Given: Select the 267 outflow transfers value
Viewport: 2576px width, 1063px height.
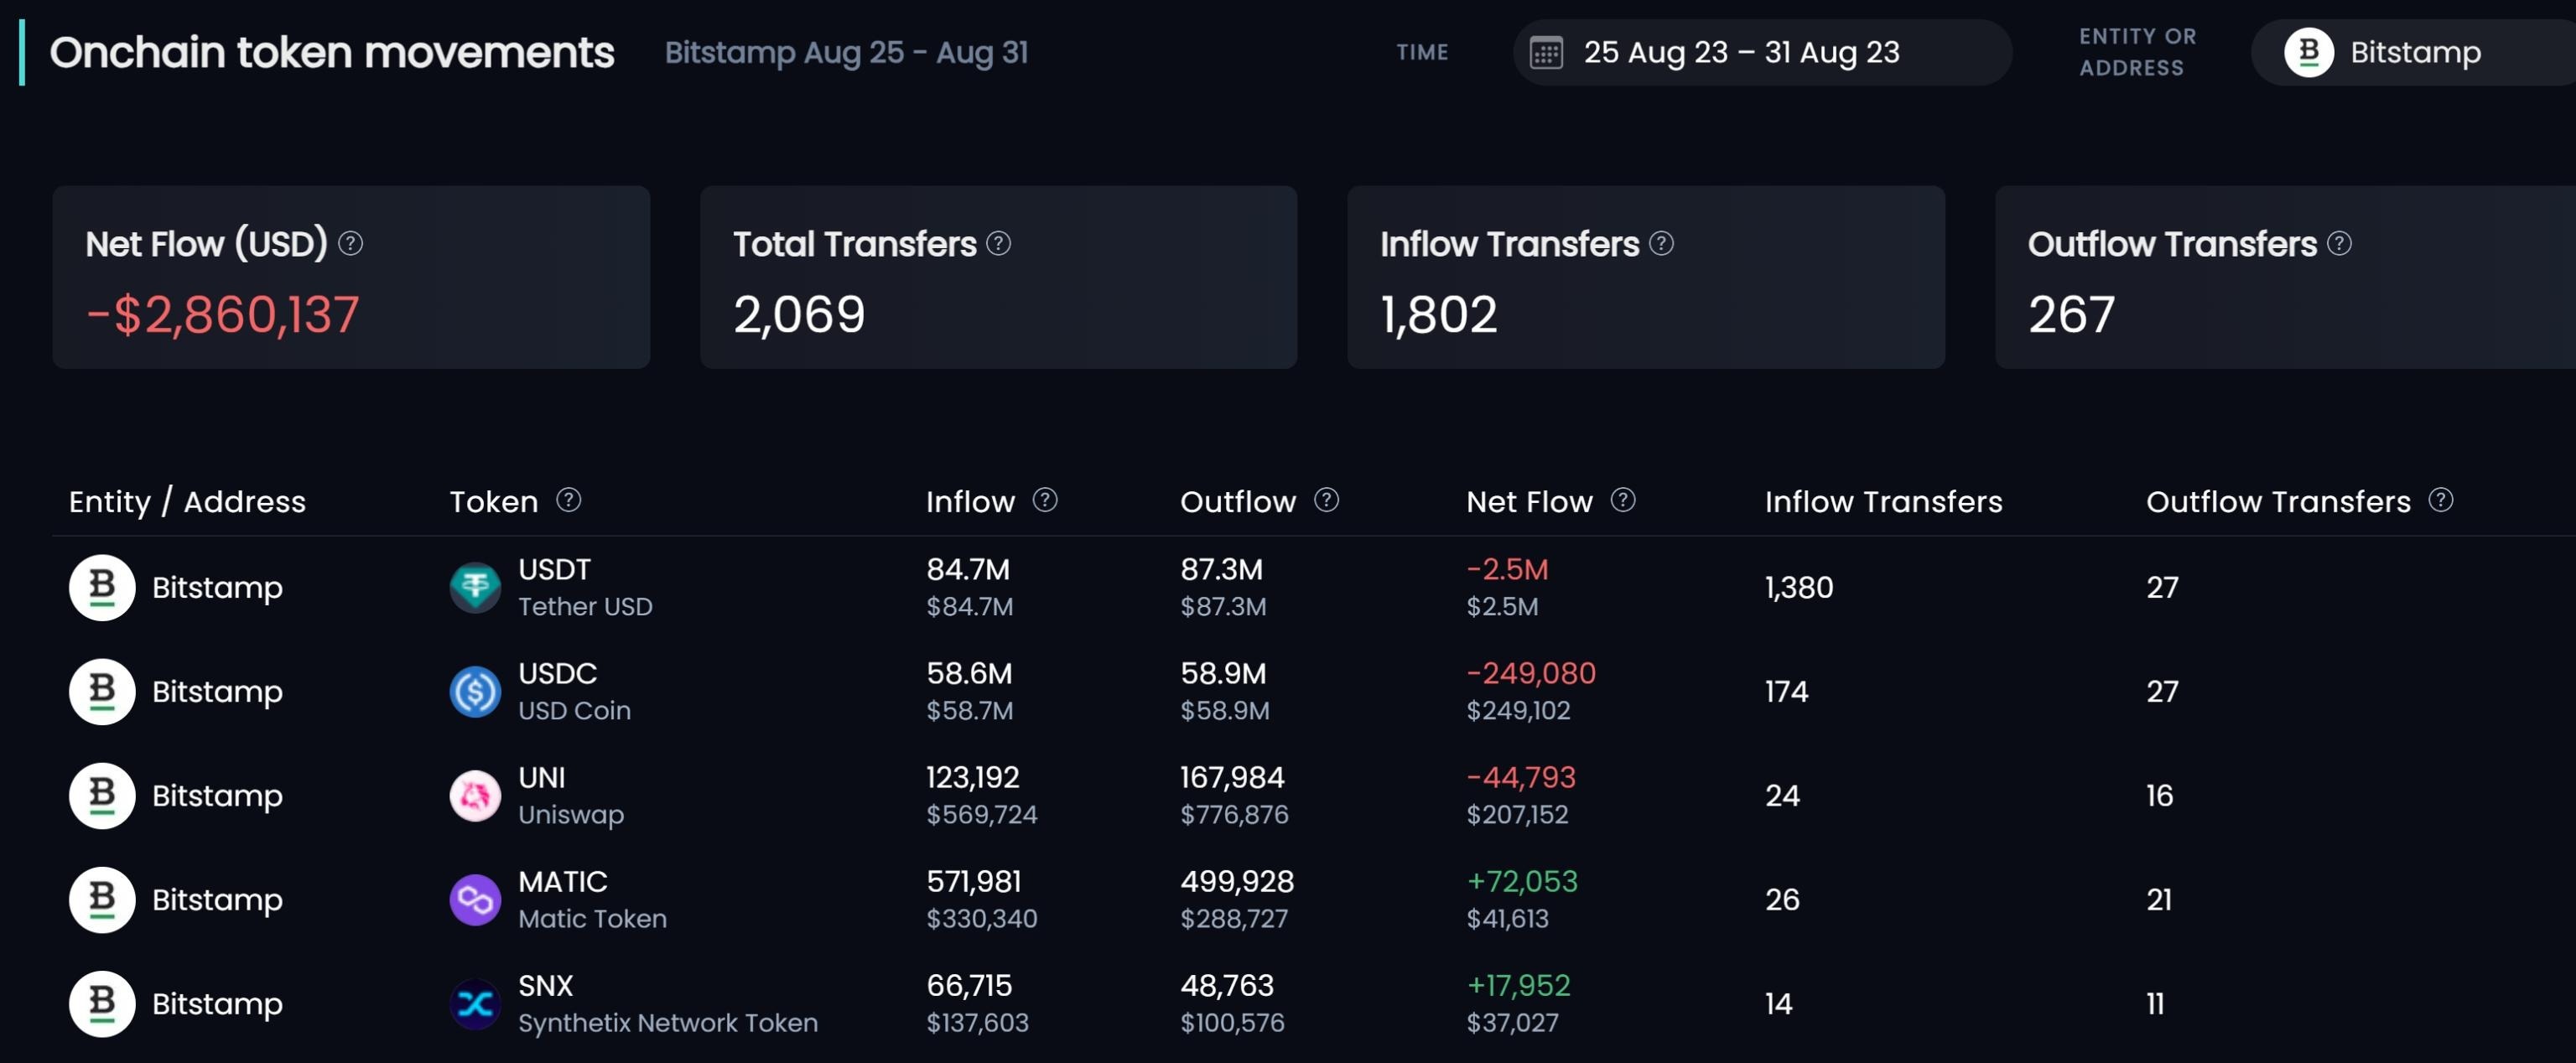Looking at the screenshot, I should (x=2071, y=314).
